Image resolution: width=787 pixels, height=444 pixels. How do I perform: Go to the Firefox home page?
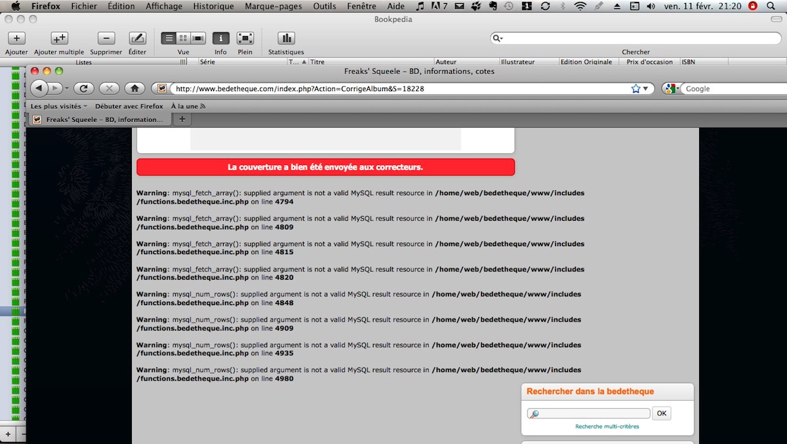point(134,88)
